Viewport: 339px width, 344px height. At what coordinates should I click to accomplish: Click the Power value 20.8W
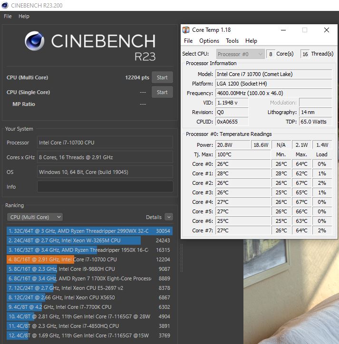point(232,145)
